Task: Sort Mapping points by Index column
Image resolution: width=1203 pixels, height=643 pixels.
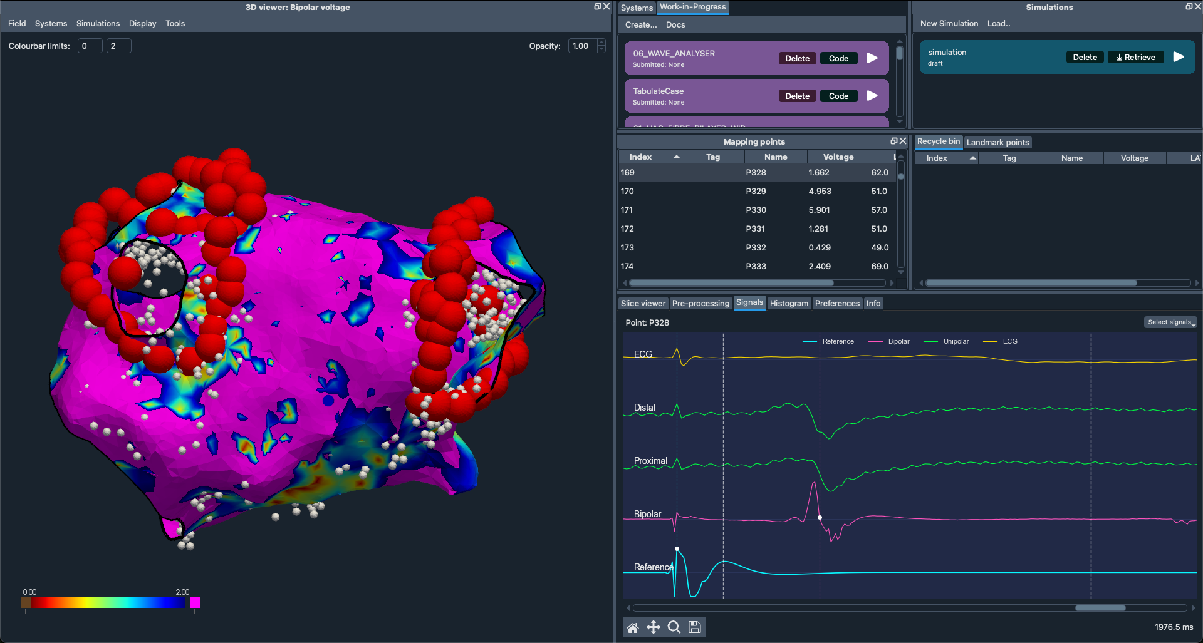Action: coord(650,157)
